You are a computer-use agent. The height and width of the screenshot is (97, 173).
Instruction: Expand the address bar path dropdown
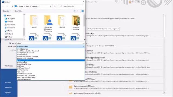click(51, 6)
